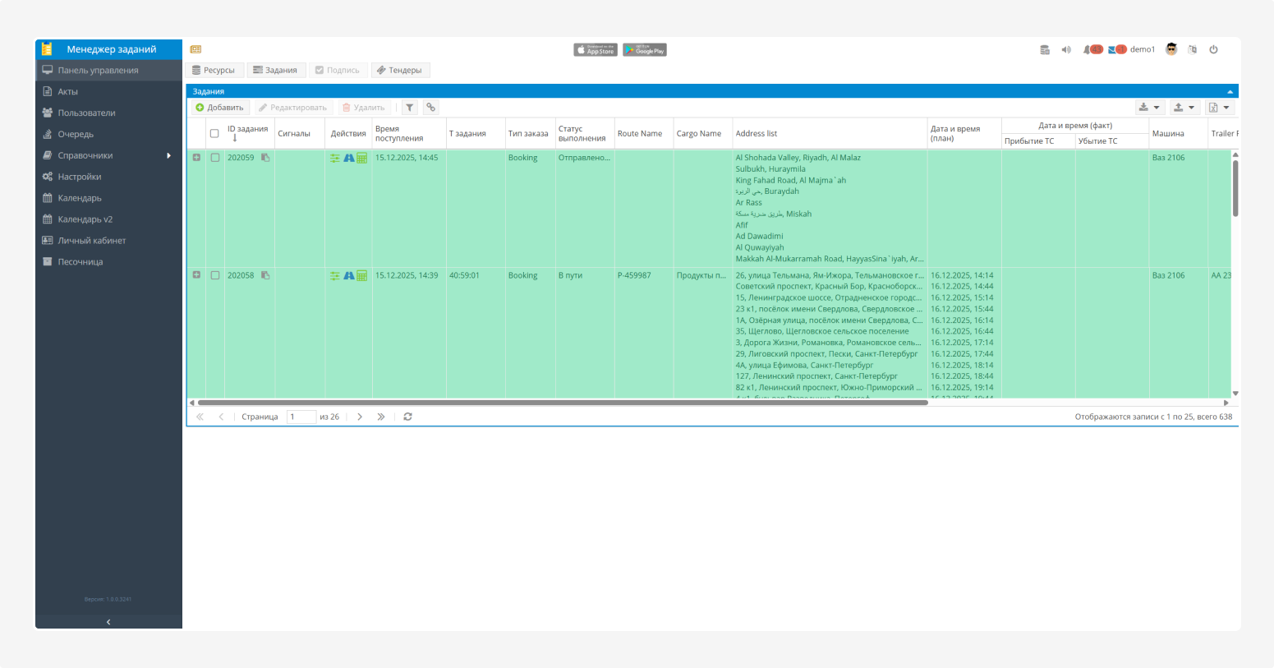Log out using the power icon
The width and height of the screenshot is (1274, 668).
coord(1213,50)
